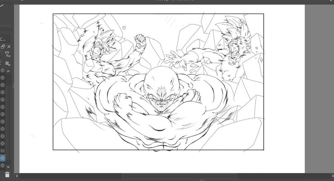Screen dimensions: 334x181
Task: Click the canvas horizontal scrollbar track
Action: pos(174,176)
